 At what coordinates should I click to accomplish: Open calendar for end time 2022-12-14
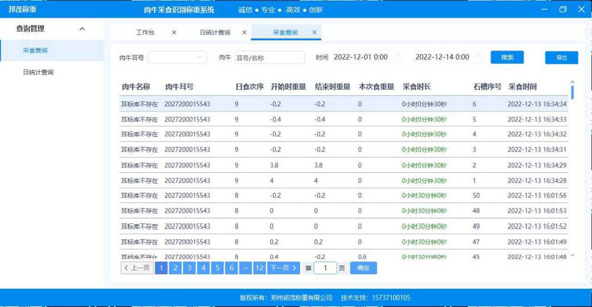point(479,57)
